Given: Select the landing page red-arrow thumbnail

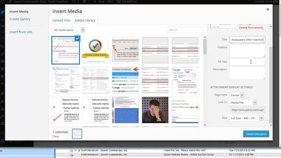Looking at the screenshot, I should (x=185, y=110).
